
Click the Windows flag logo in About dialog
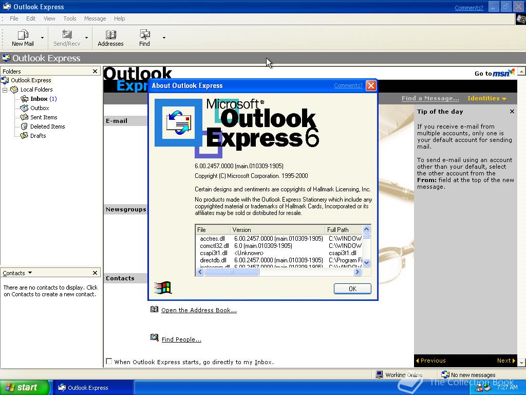coord(163,288)
